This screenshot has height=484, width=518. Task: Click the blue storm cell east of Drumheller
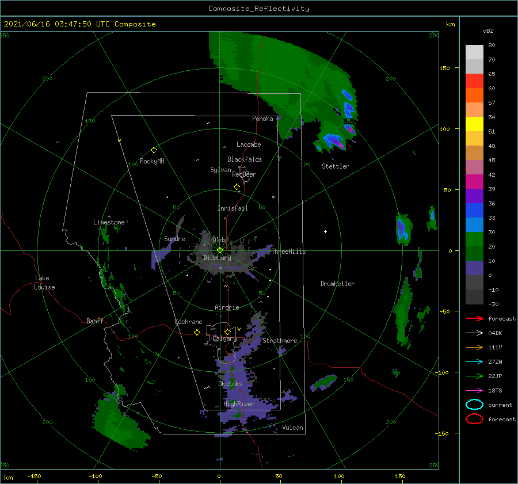pyautogui.click(x=402, y=229)
